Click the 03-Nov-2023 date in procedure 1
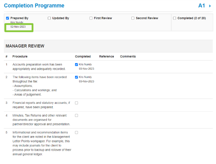This screenshot has height=164, width=216. pyautogui.click(x=87, y=69)
